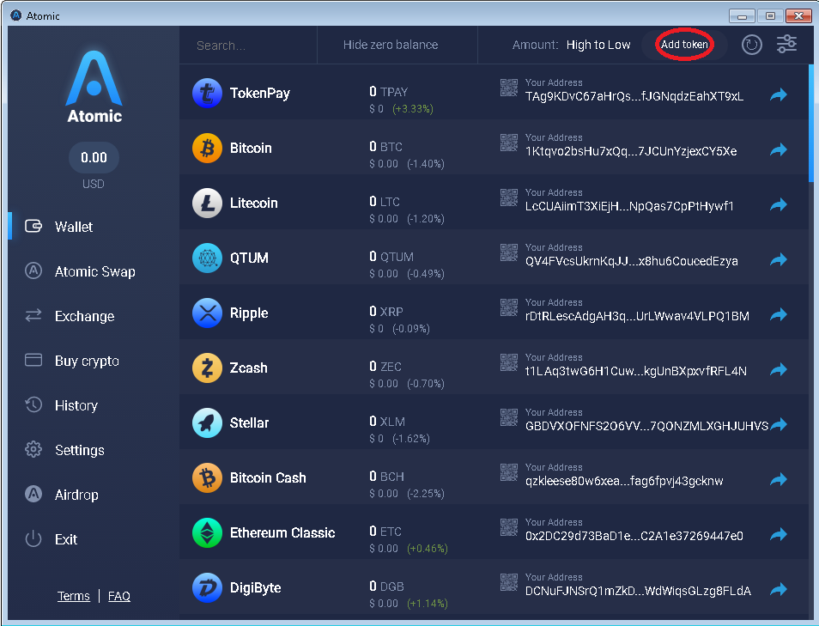Show QR code for Ethereum Classic address
The width and height of the screenshot is (819, 626).
(509, 527)
